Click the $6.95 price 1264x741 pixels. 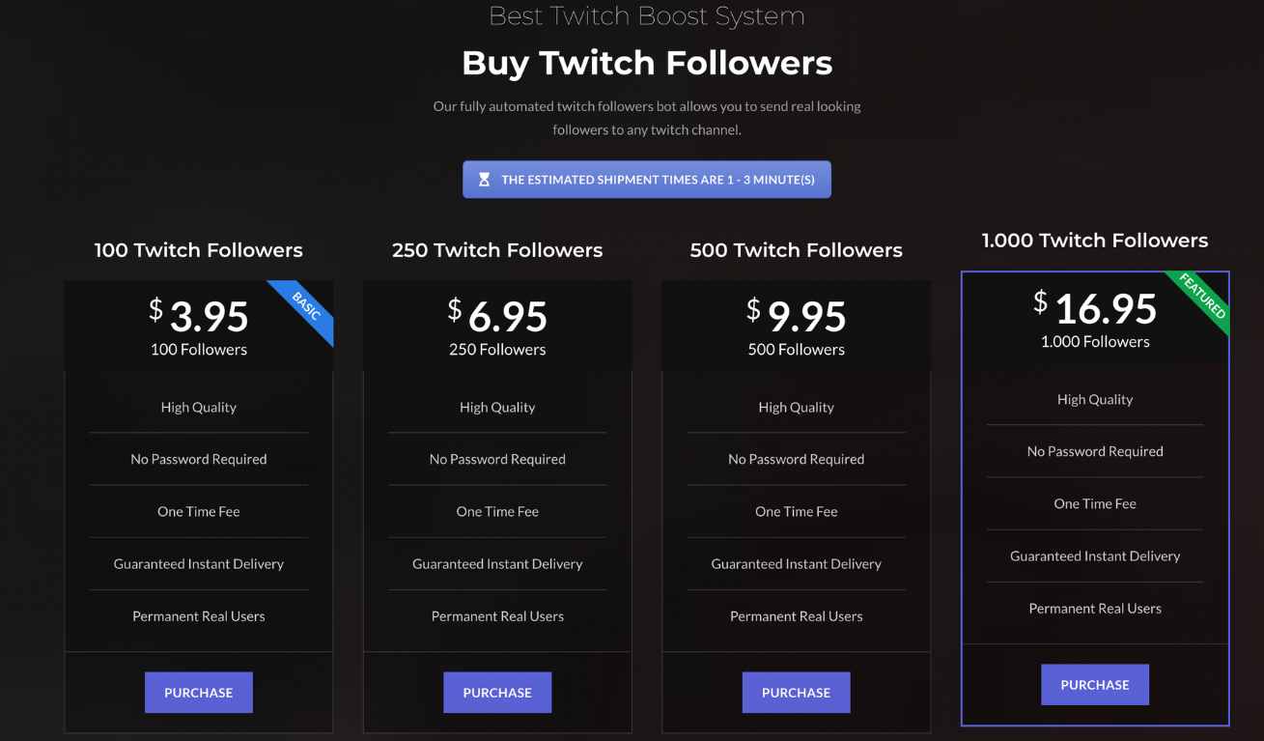(497, 315)
